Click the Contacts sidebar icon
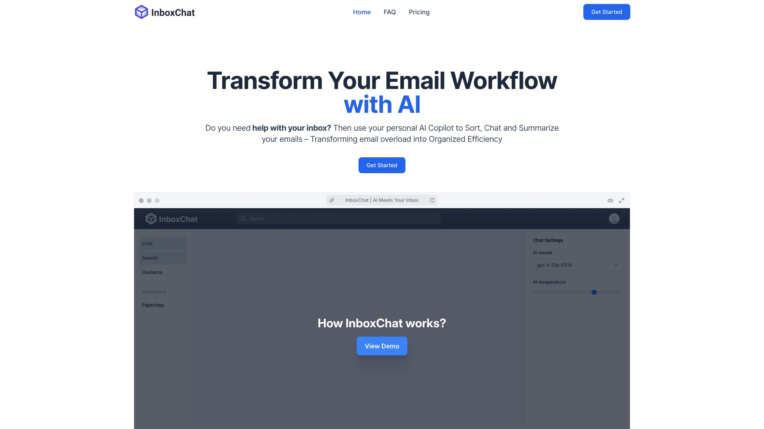Image resolution: width=764 pixels, height=429 pixels. 152,272
